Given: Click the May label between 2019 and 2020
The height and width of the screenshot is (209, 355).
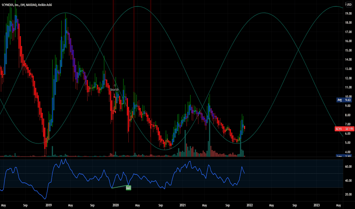Looking at the screenshot, I should click(70, 205).
